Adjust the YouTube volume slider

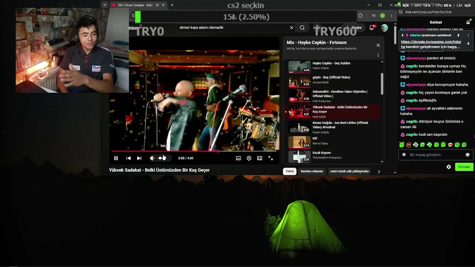pyautogui.click(x=163, y=158)
